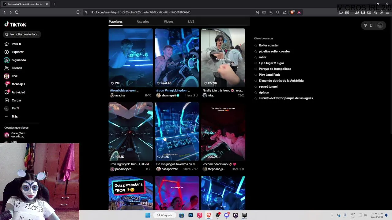
Task: Open alexmapeli video with 564.4K likes
Action: [177, 58]
